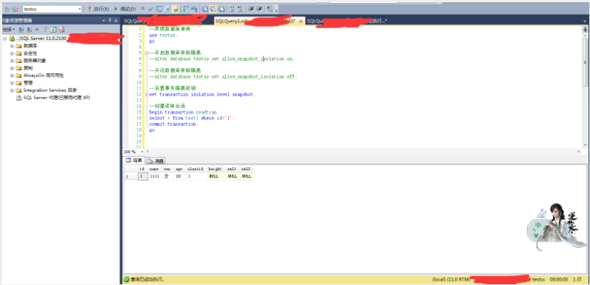Click the Object Explorer Connect icon
Screen dimensions: 590x285
21,29
